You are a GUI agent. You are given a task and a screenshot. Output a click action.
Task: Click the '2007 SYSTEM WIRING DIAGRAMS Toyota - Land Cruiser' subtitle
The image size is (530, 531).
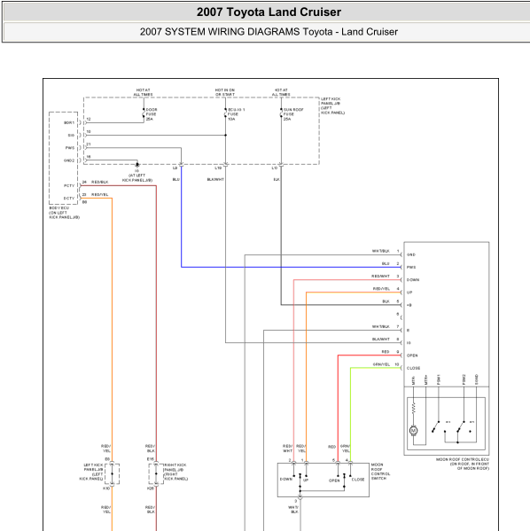pyautogui.click(x=269, y=32)
